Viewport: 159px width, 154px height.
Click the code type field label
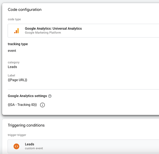(x=14, y=19)
